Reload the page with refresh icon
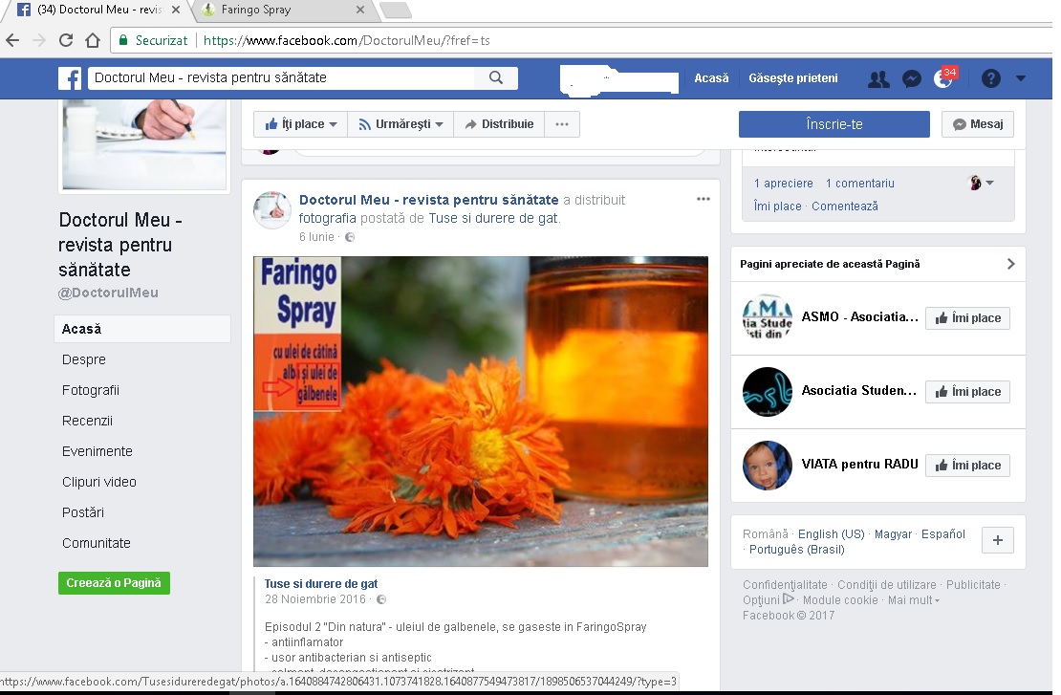Viewport: 1061px width, 695px height. 66,40
